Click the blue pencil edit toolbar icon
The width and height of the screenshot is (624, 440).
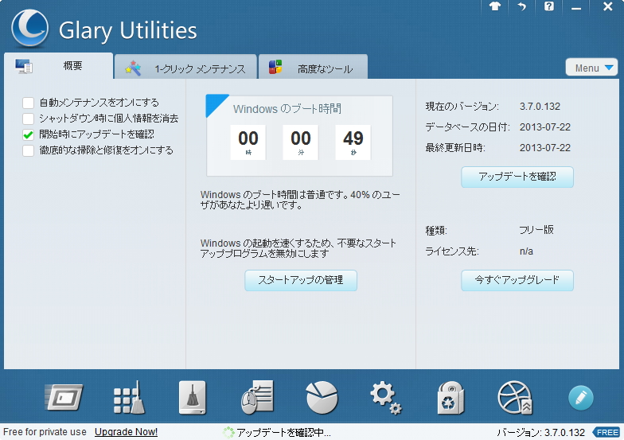pyautogui.click(x=581, y=398)
